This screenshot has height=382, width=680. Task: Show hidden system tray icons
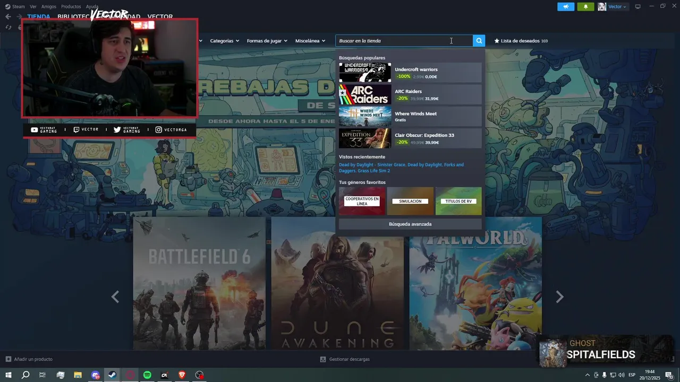point(587,375)
